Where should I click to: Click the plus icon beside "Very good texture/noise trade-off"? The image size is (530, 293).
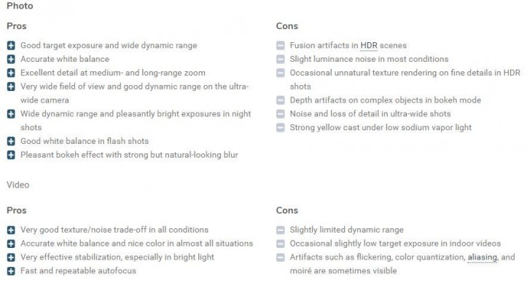coord(11,230)
